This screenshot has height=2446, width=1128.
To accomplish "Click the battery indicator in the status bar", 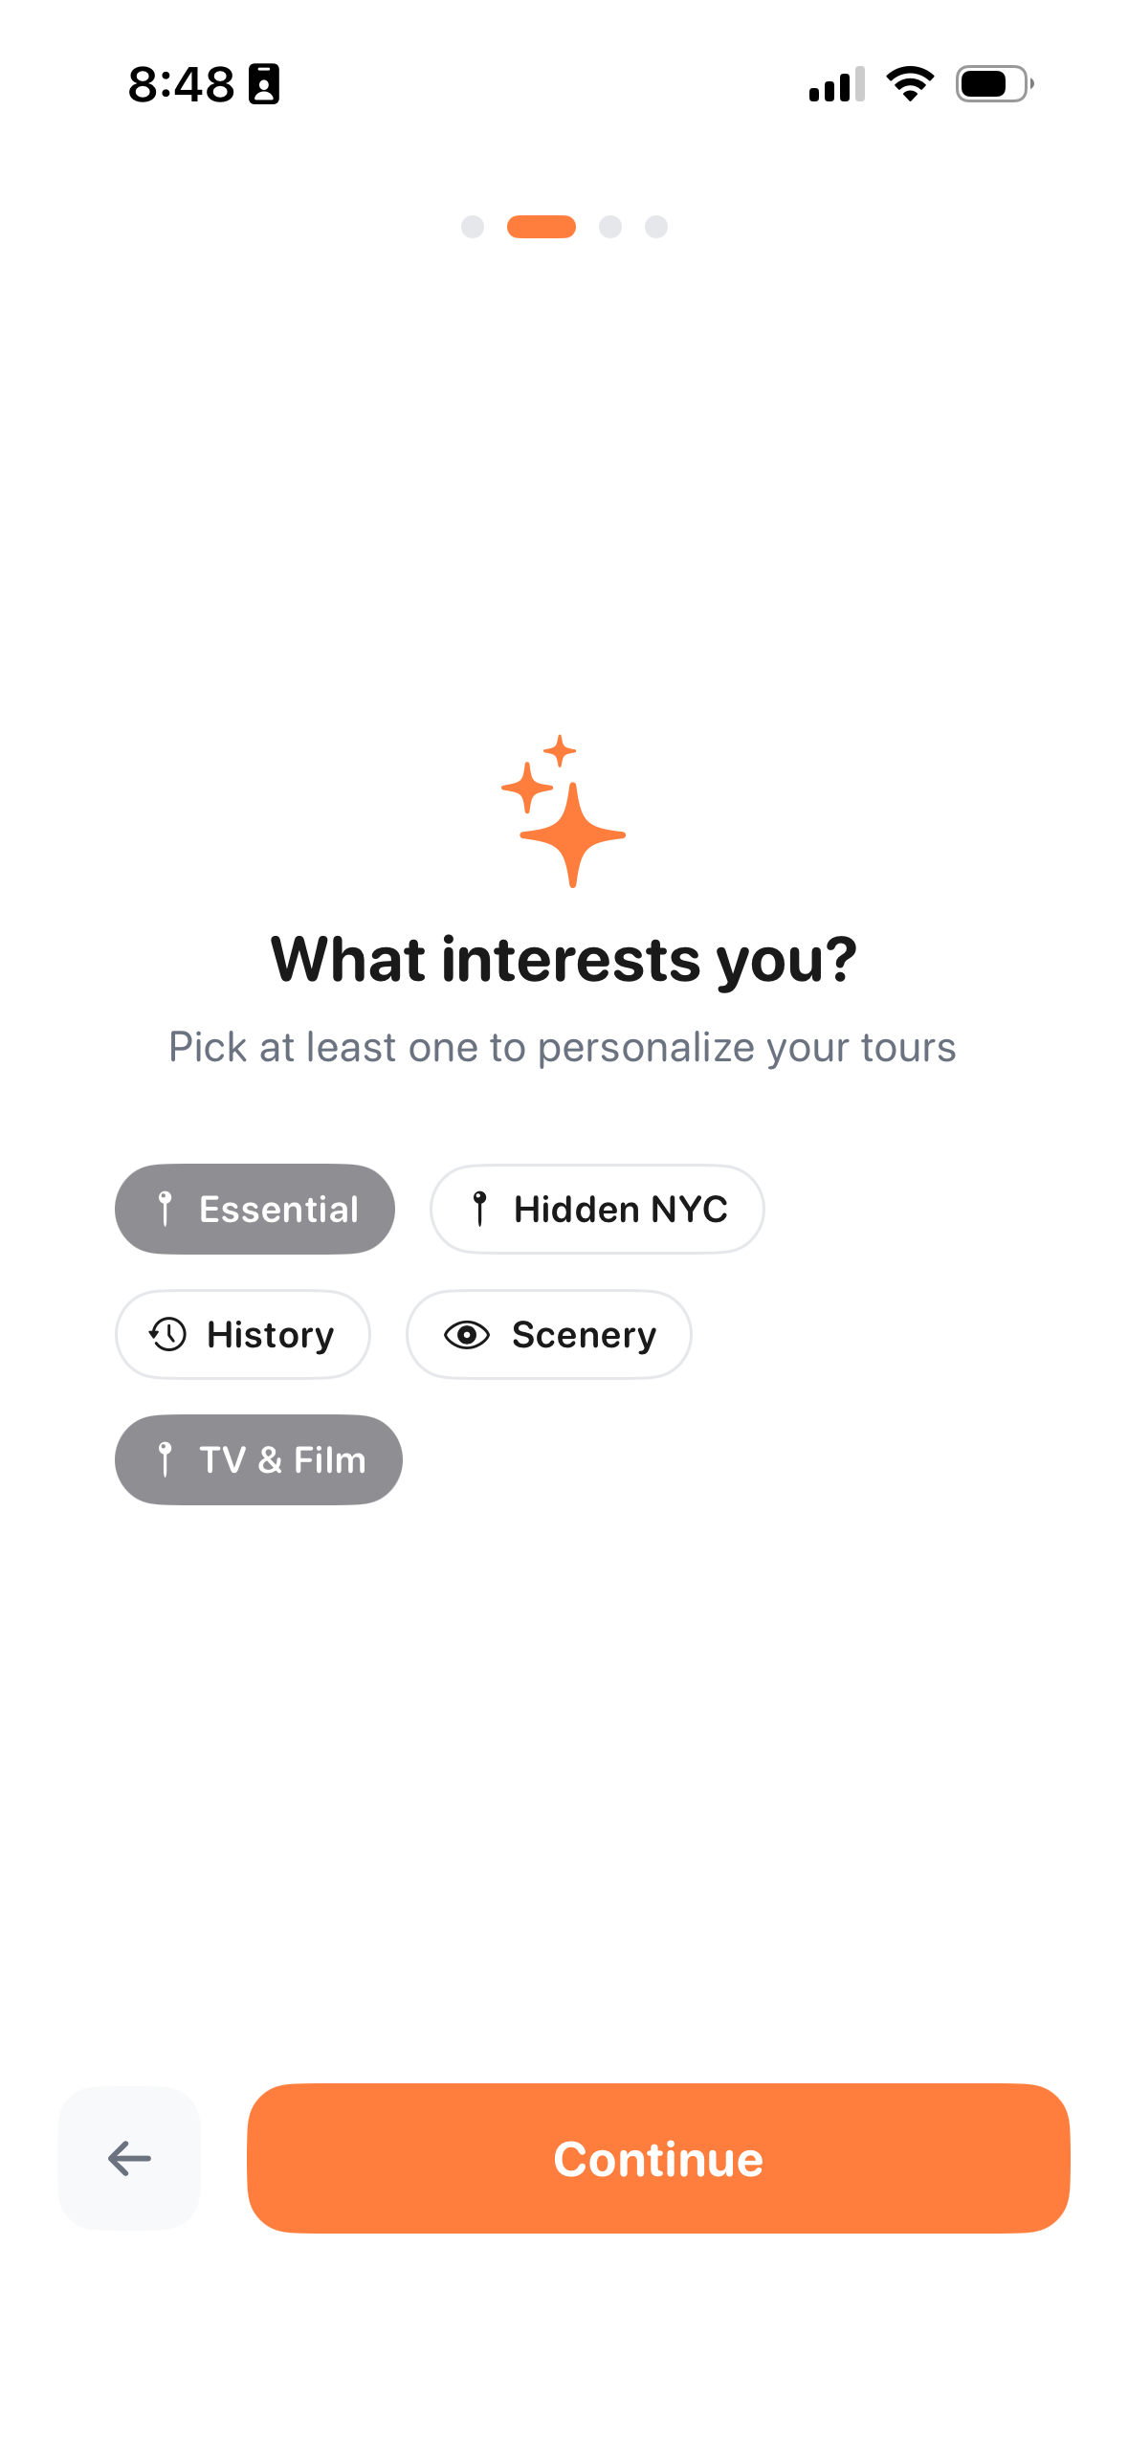I will pyautogui.click(x=990, y=84).
